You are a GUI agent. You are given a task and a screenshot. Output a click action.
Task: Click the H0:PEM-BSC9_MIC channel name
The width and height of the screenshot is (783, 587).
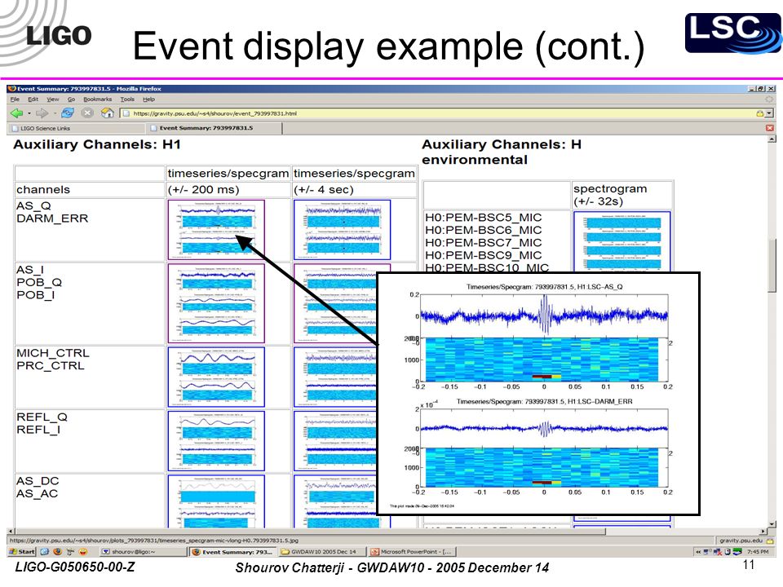[x=483, y=255]
